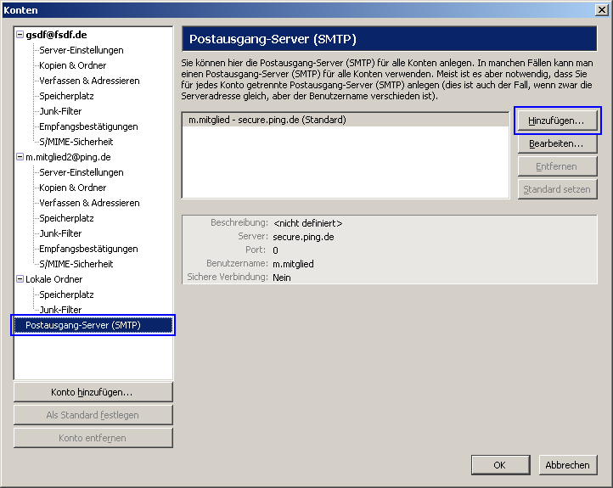Select Postausgang-Server (SMTP) in the tree
Screen dimensions: 613x488
(83, 325)
